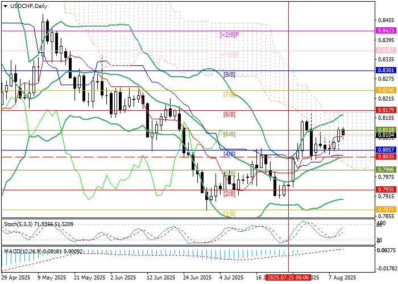Click the [8/8] Murrey level label

pos(229,74)
